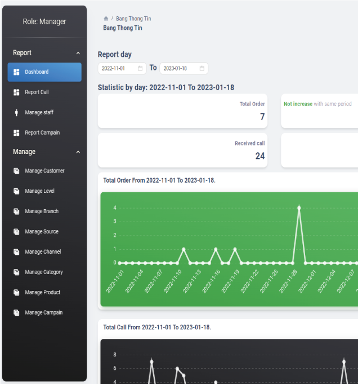
Task: Navigate to Manage Source
Action: [44, 232]
